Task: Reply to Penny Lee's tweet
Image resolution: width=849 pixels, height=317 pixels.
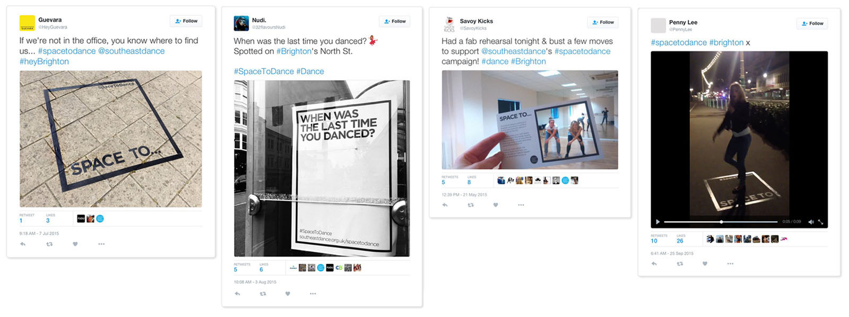Action: pos(654,263)
